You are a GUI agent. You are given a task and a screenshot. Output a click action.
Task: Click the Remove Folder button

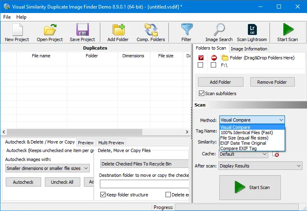pos(272,82)
